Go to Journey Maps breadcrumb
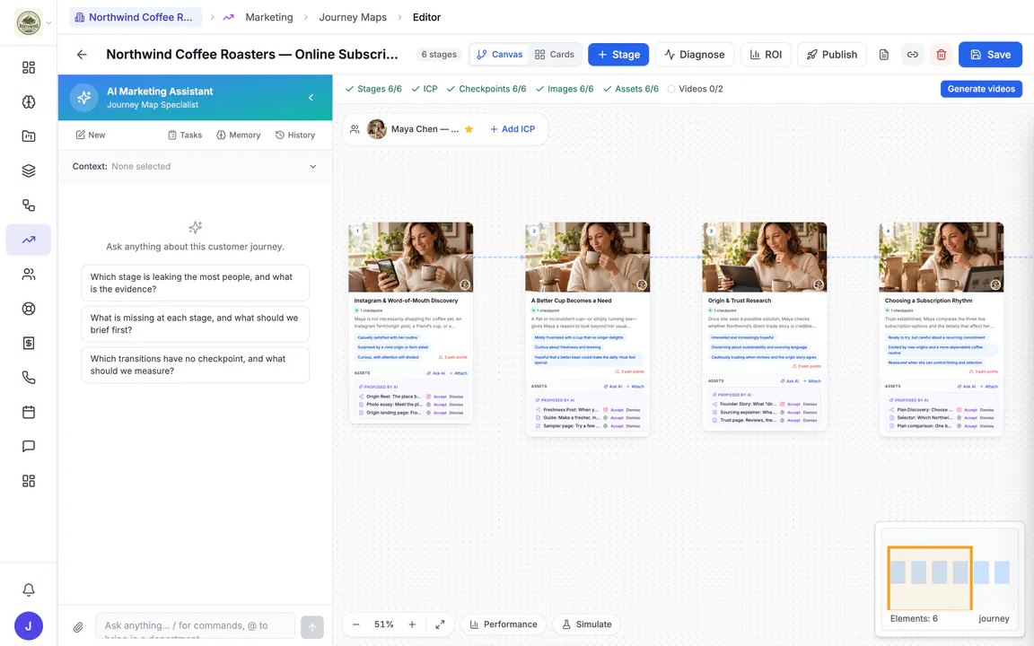 coord(353,17)
